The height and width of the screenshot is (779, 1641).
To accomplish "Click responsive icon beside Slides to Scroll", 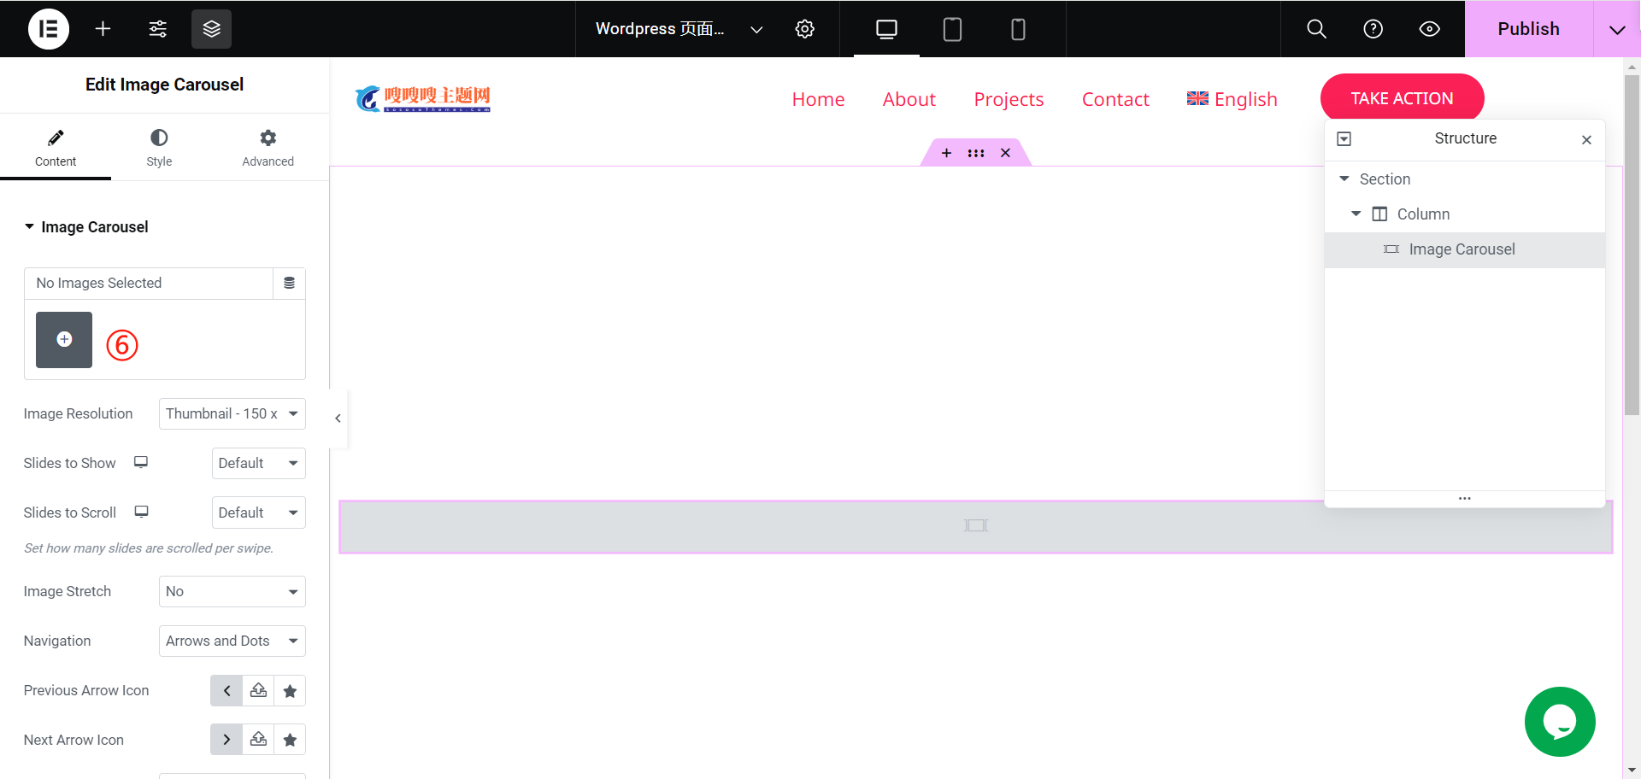I will click(142, 512).
